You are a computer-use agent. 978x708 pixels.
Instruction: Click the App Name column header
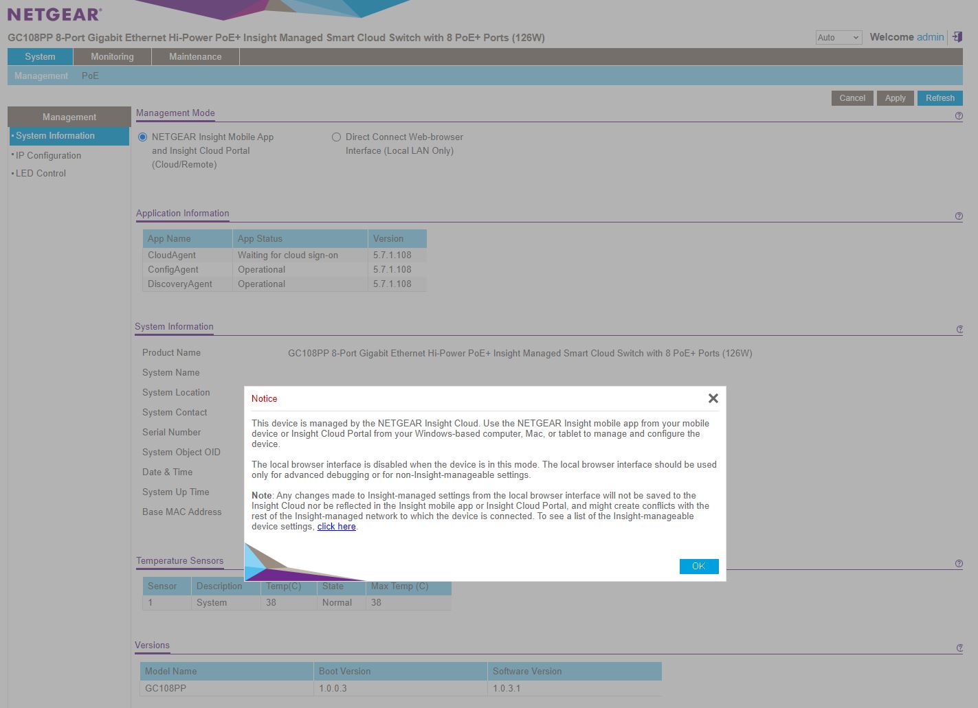pyautogui.click(x=187, y=239)
